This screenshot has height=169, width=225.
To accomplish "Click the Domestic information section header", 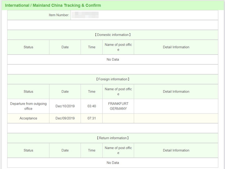I will [112, 35].
